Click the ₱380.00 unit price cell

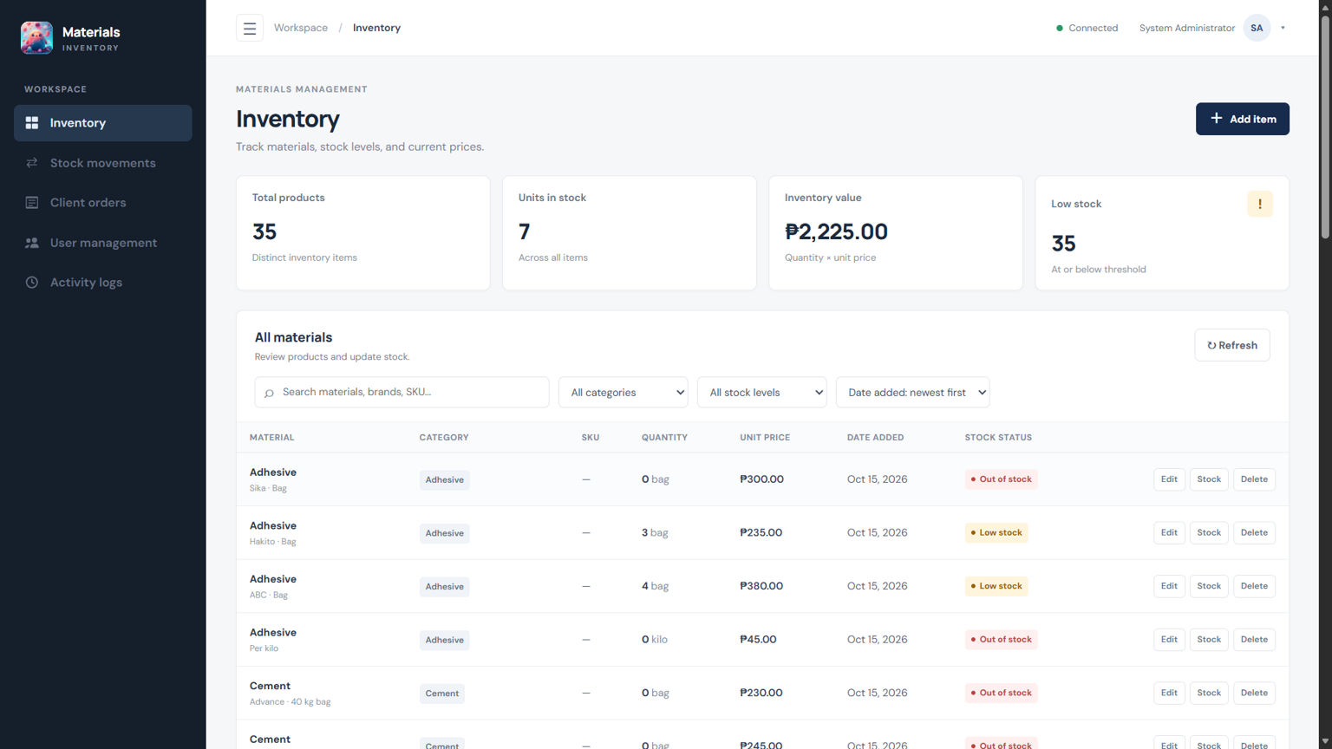pos(761,586)
